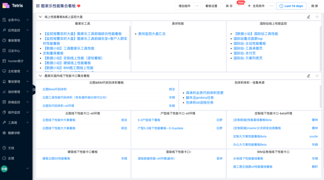Open 云图Beta代码体积 link

(x=55, y=89)
